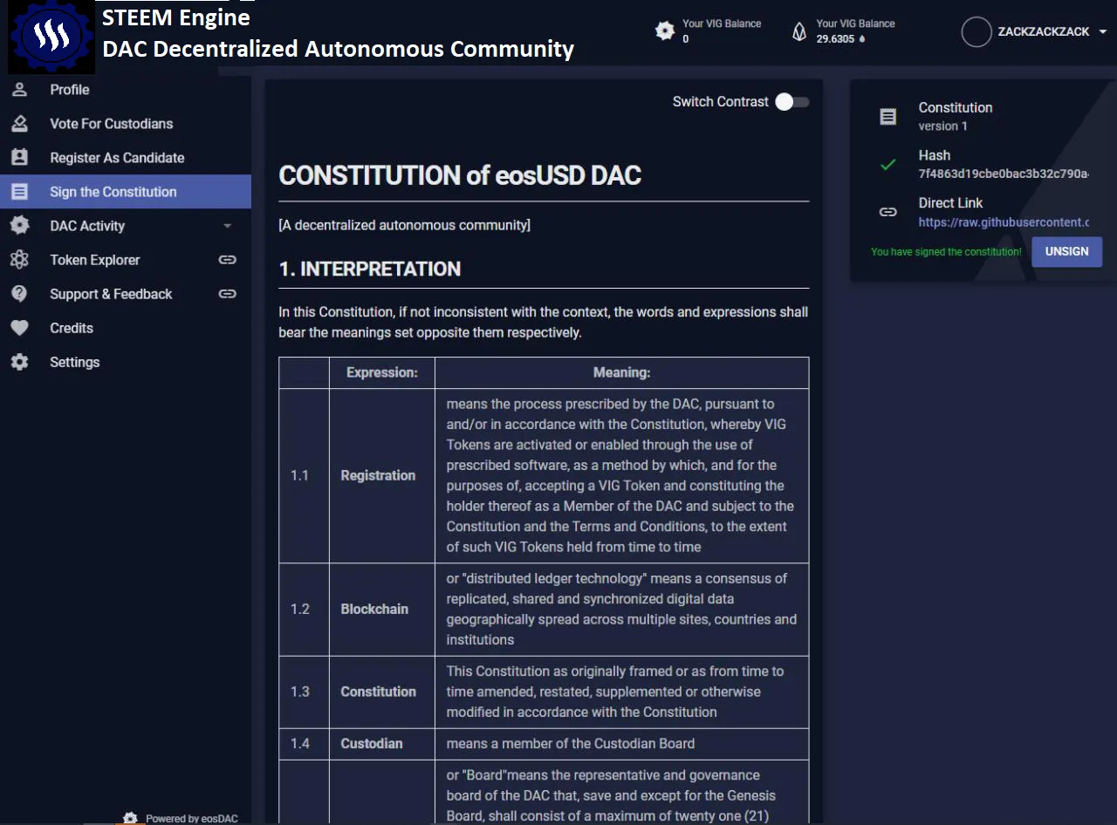This screenshot has width=1117, height=825.
Task: Click the Support & Feedback question mark icon
Action: [x=19, y=294]
